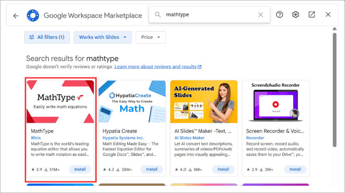Select the HypatiaCreate Math thumbnail
The width and height of the screenshot is (345, 193).
132,102
